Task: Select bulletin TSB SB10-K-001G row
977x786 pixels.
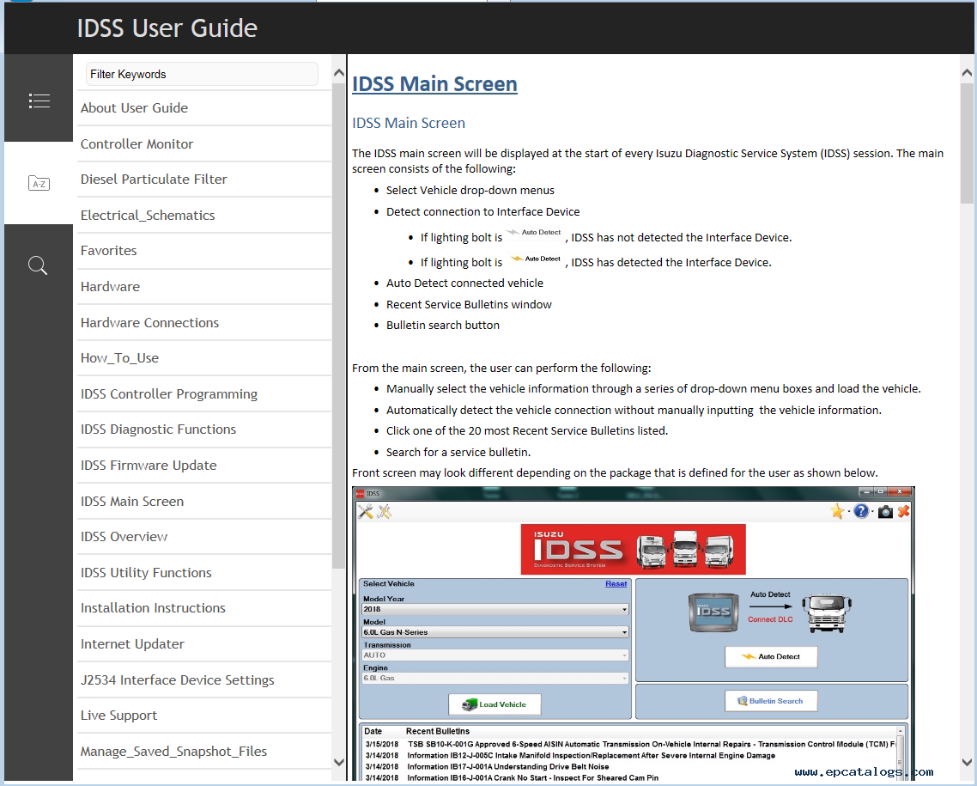Action: point(629,744)
